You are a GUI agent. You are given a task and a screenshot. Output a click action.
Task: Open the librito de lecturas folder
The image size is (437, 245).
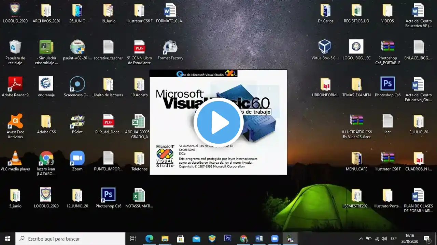(108, 84)
